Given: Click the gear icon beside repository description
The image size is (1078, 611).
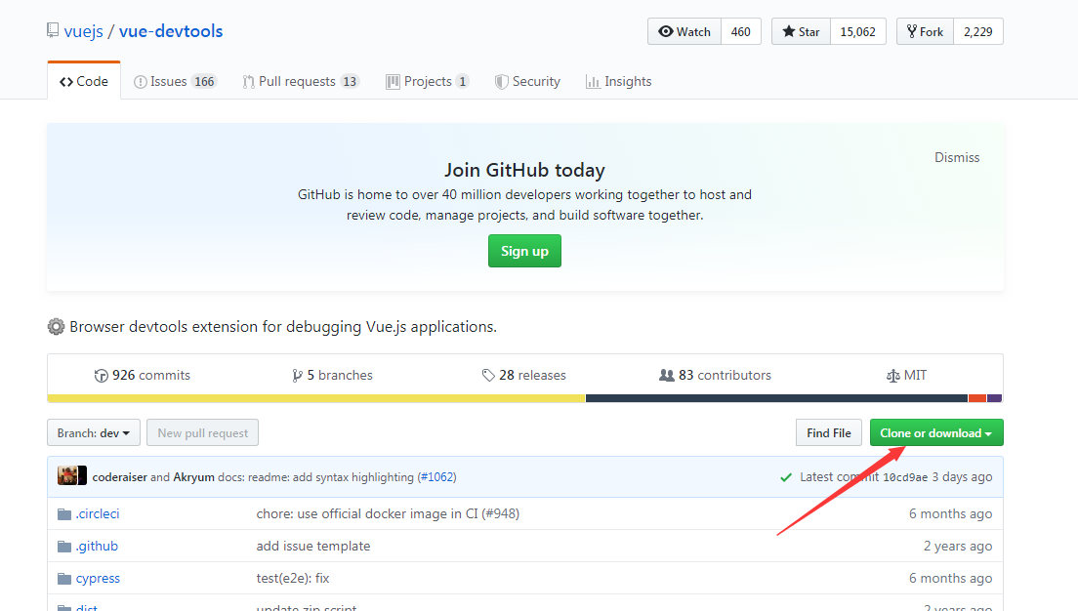Looking at the screenshot, I should coord(56,326).
